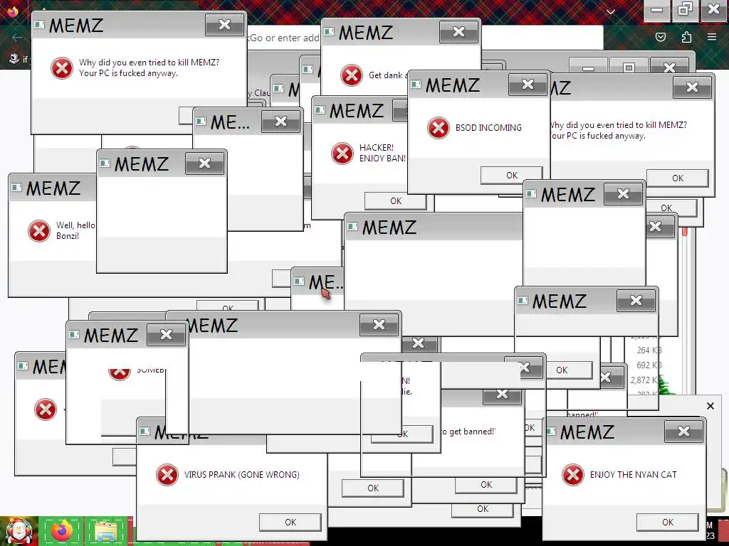
Task: Click the title bar icon of the 'Get dank' dialog
Action: click(329, 31)
